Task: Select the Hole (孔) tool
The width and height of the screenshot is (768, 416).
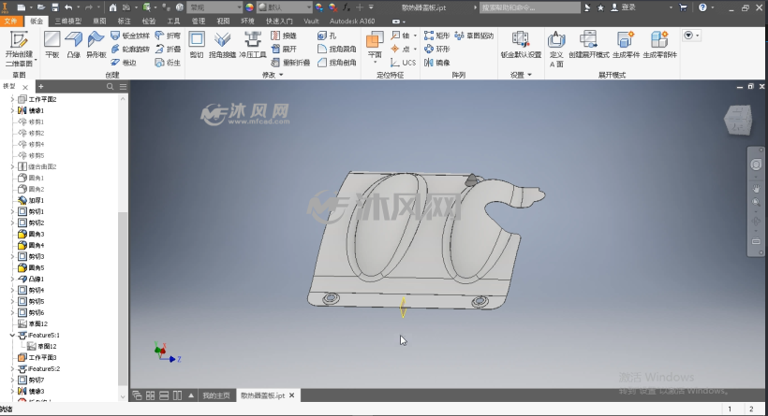Action: point(327,36)
